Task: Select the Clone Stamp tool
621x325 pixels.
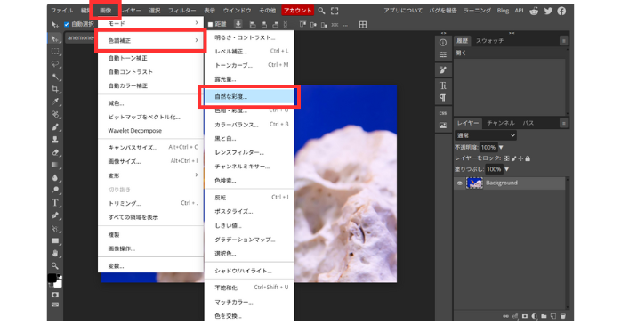Action: [x=55, y=140]
